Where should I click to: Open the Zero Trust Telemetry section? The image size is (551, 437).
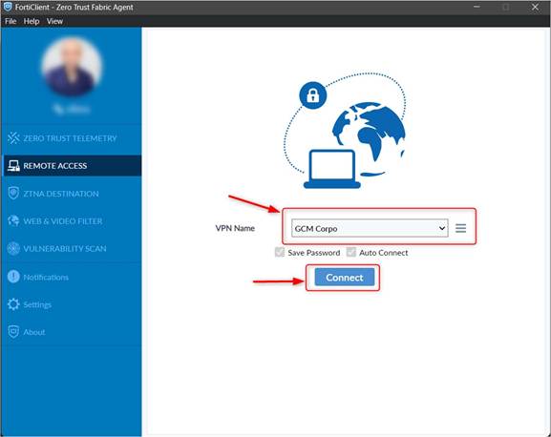(72, 138)
